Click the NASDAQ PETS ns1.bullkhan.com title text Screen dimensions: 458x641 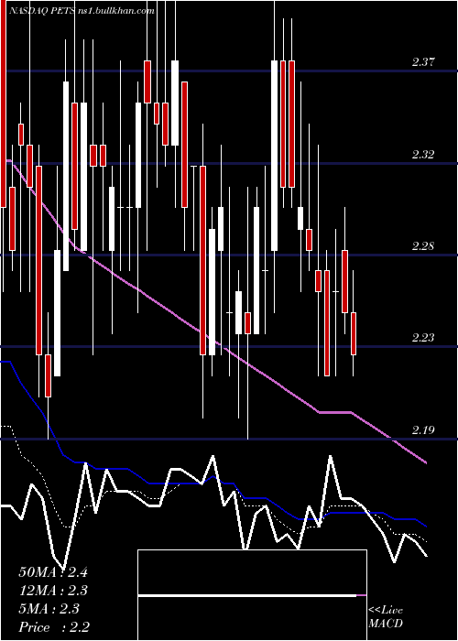click(82, 11)
